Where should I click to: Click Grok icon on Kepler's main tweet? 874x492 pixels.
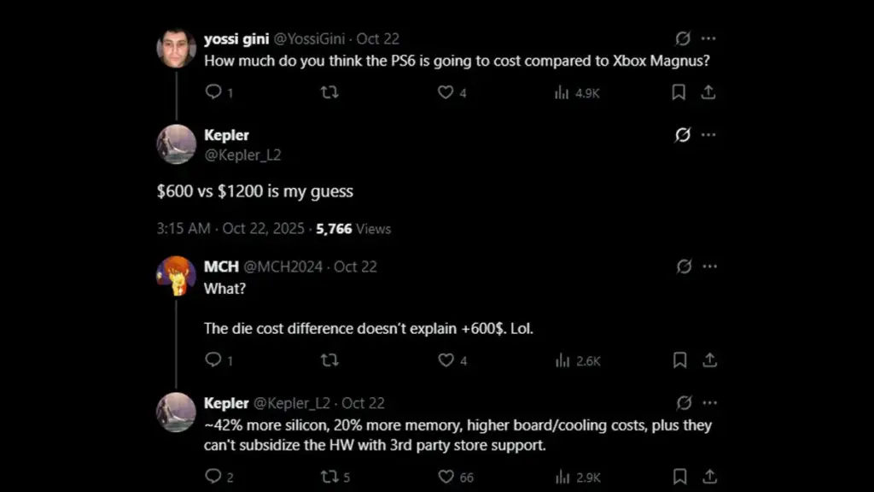click(x=683, y=135)
